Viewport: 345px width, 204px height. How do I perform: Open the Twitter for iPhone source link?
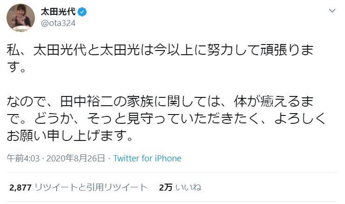point(147,159)
